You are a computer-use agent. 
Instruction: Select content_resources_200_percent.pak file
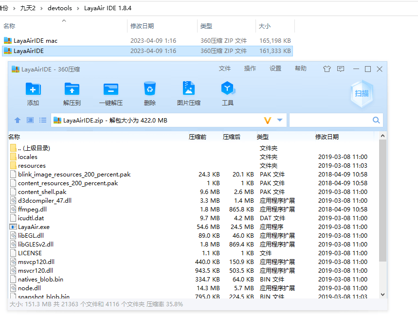(x=193, y=183)
